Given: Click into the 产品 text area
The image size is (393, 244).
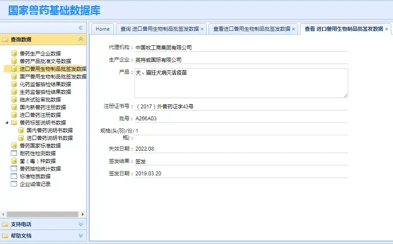Looking at the screenshot, I should (241, 83).
